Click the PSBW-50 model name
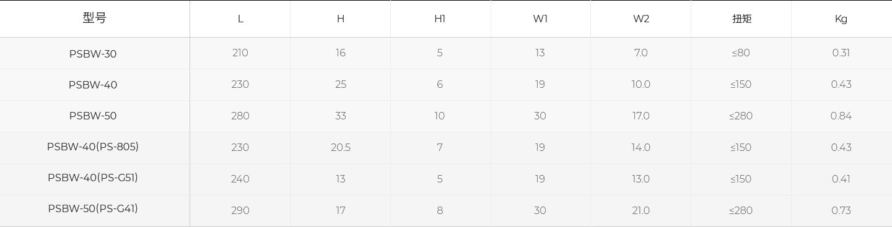Viewport: 892px width, 227px height. tap(93, 116)
